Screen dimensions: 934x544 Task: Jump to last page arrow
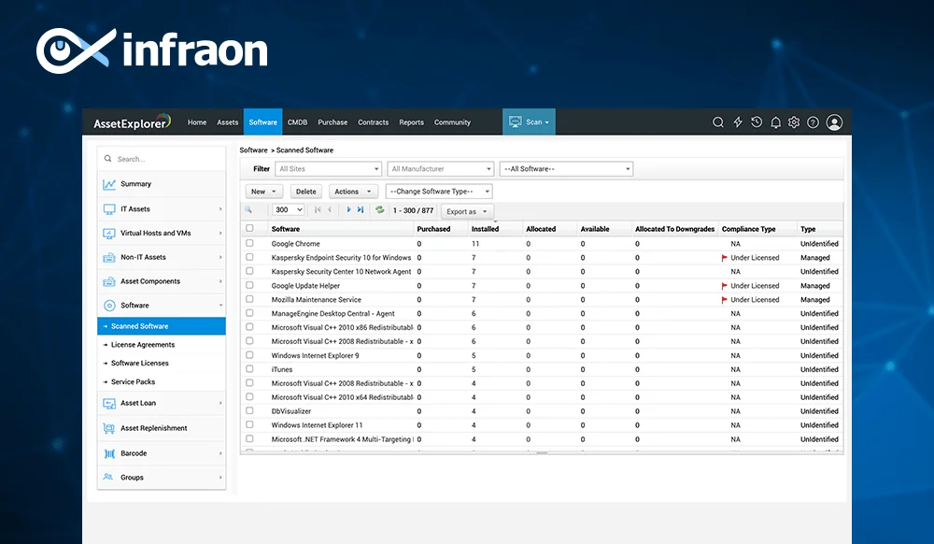point(361,209)
